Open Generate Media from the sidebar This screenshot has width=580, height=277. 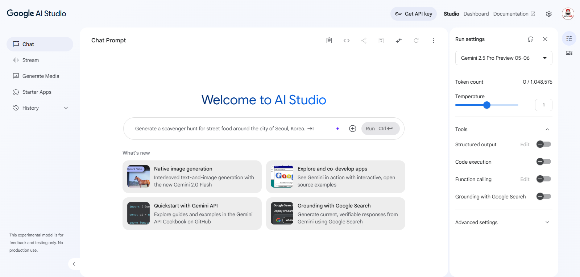[40, 76]
